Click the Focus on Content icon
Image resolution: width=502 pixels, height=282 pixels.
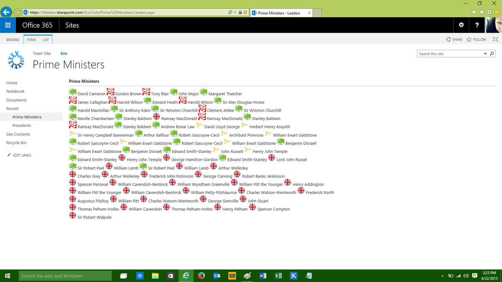coord(495,39)
